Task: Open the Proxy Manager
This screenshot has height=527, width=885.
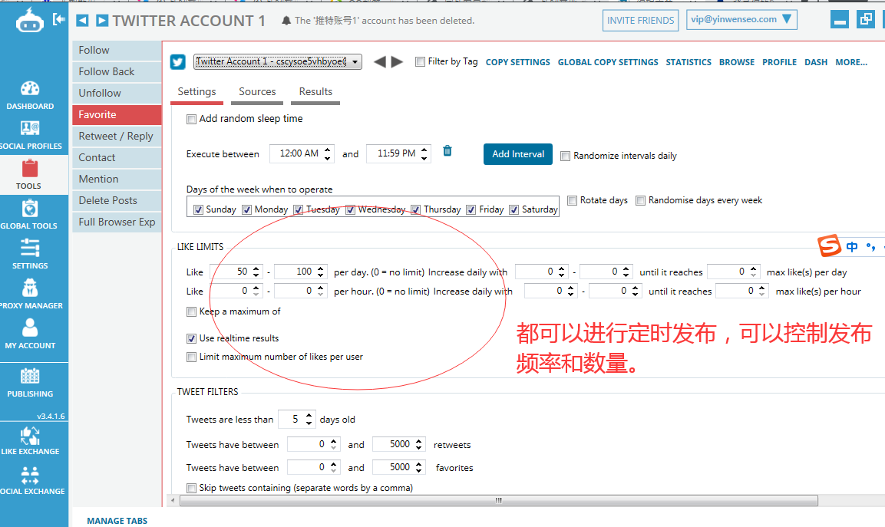Action: pos(30,293)
